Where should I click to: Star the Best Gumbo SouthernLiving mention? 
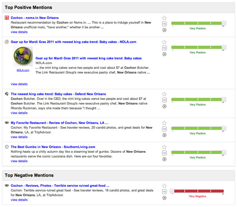tap(164, 147)
